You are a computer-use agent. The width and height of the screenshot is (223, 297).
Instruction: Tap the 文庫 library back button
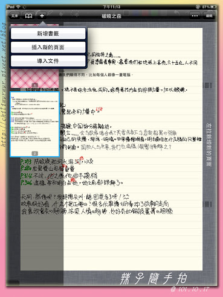pos(15,16)
